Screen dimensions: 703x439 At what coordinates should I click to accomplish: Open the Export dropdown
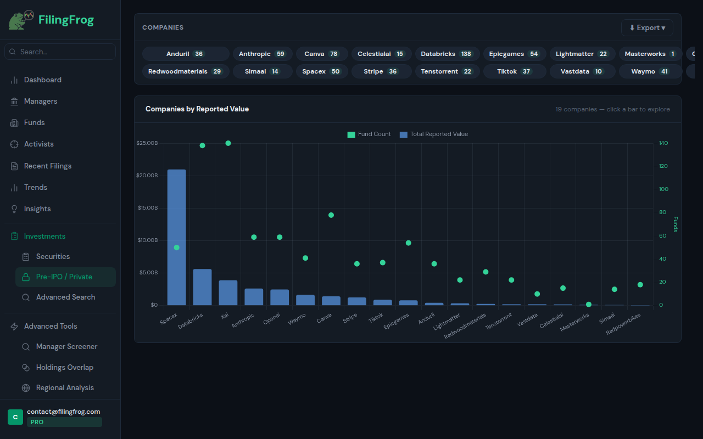(647, 27)
